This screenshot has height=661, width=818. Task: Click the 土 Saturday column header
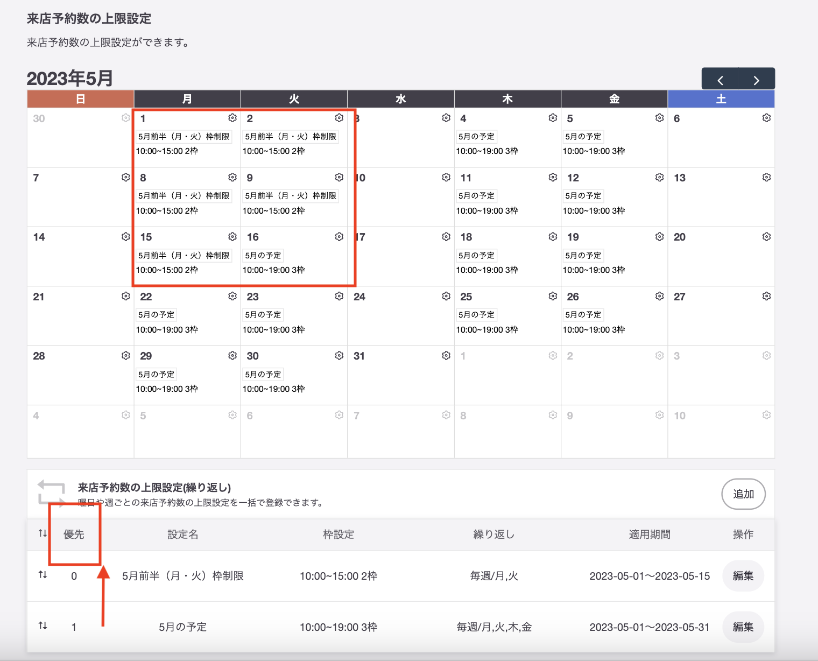(721, 99)
